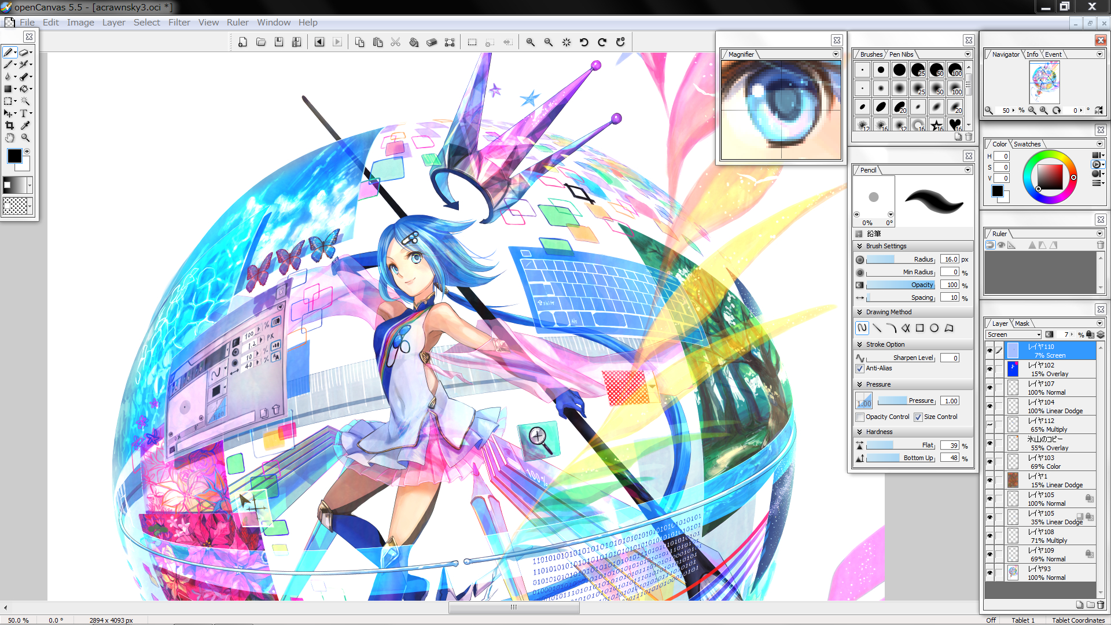Click the black foreground color swatch in toolbox
Screen dimensions: 1111x625
pos(14,156)
